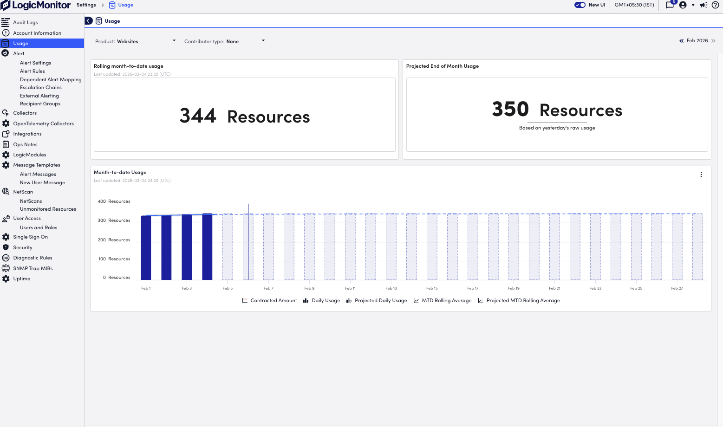The image size is (723, 427).
Task: Toggle the Daily Usage legend item
Action: point(321,300)
